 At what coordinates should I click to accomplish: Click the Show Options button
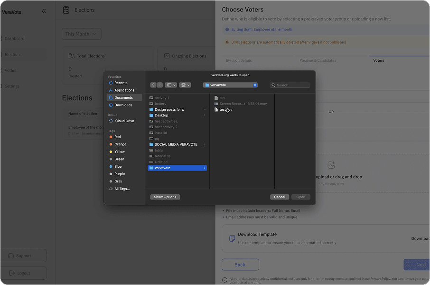coord(165,197)
